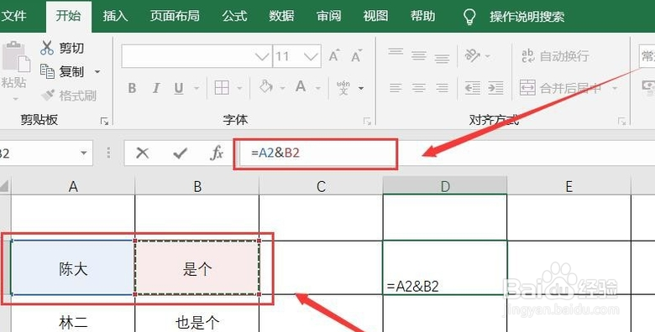Click the Bottom Align icon

[x=442, y=58]
